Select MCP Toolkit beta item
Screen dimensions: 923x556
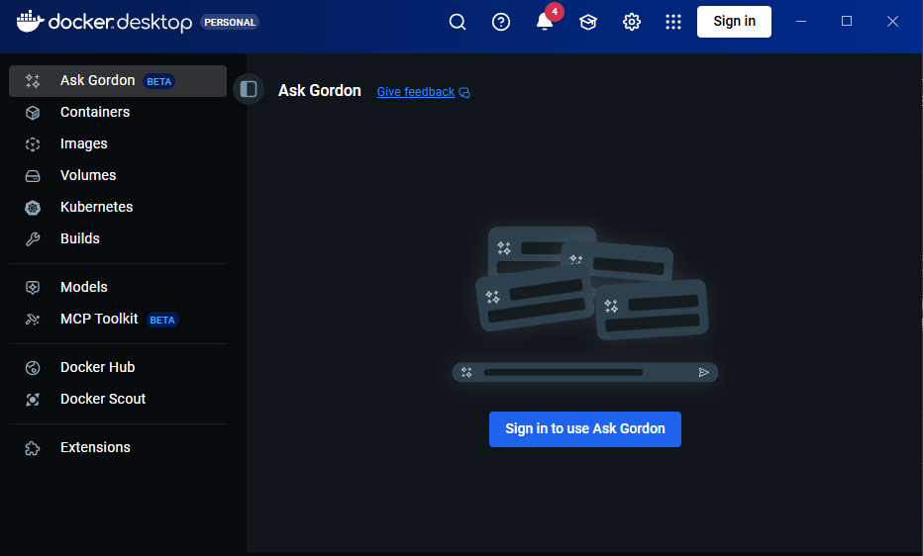(99, 319)
